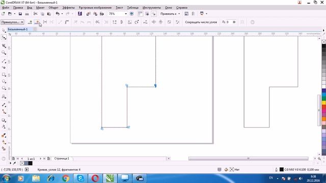Select the Parallel Dimension tool
The height and width of the screenshot is (183, 326).
click(4, 105)
